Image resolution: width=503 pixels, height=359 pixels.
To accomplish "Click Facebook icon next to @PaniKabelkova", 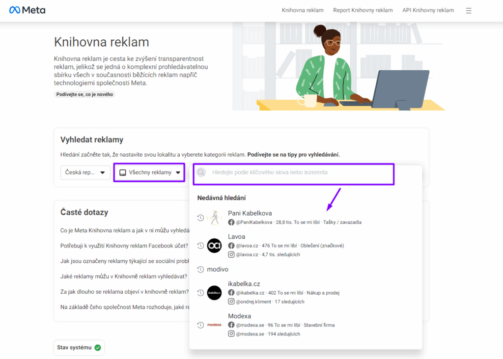I will 231,222.
